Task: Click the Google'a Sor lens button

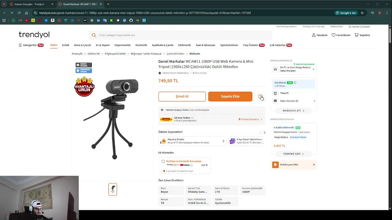Action: point(346,13)
